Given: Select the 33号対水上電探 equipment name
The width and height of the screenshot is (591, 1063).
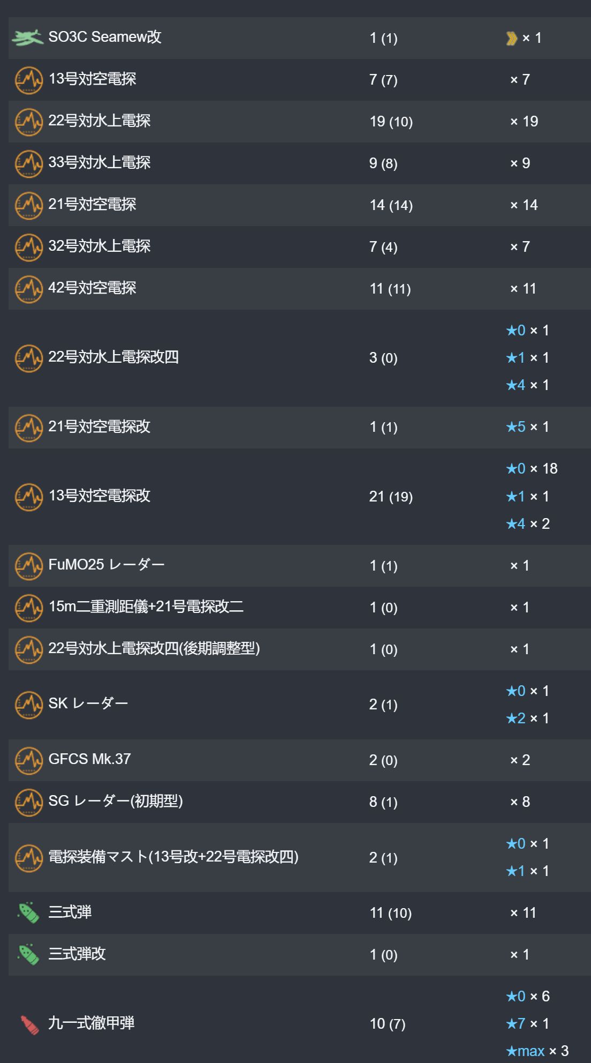Looking at the screenshot, I should (x=100, y=162).
